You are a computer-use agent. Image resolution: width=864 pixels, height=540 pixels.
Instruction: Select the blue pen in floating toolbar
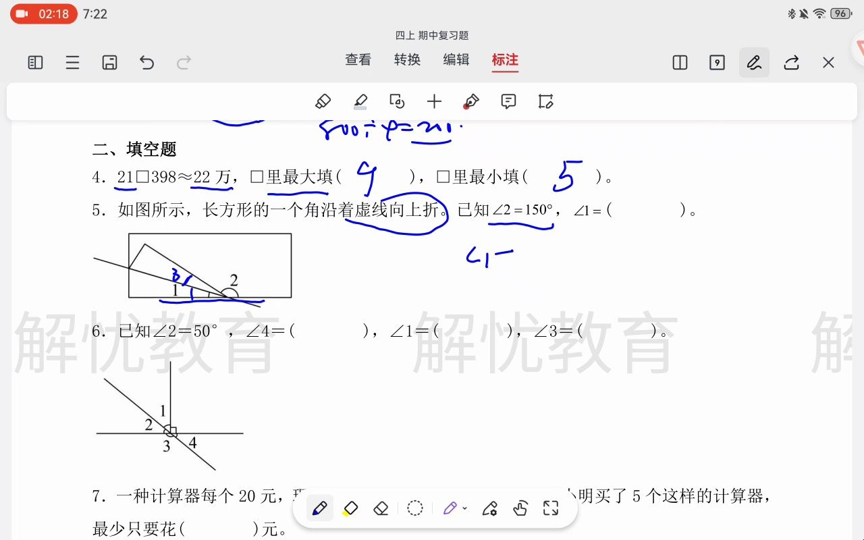point(320,508)
